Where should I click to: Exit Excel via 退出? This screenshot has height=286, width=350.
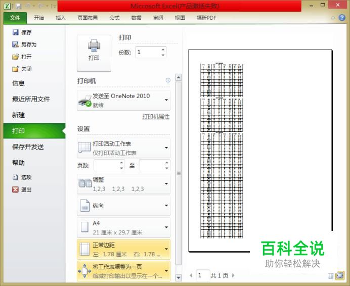tap(22, 189)
